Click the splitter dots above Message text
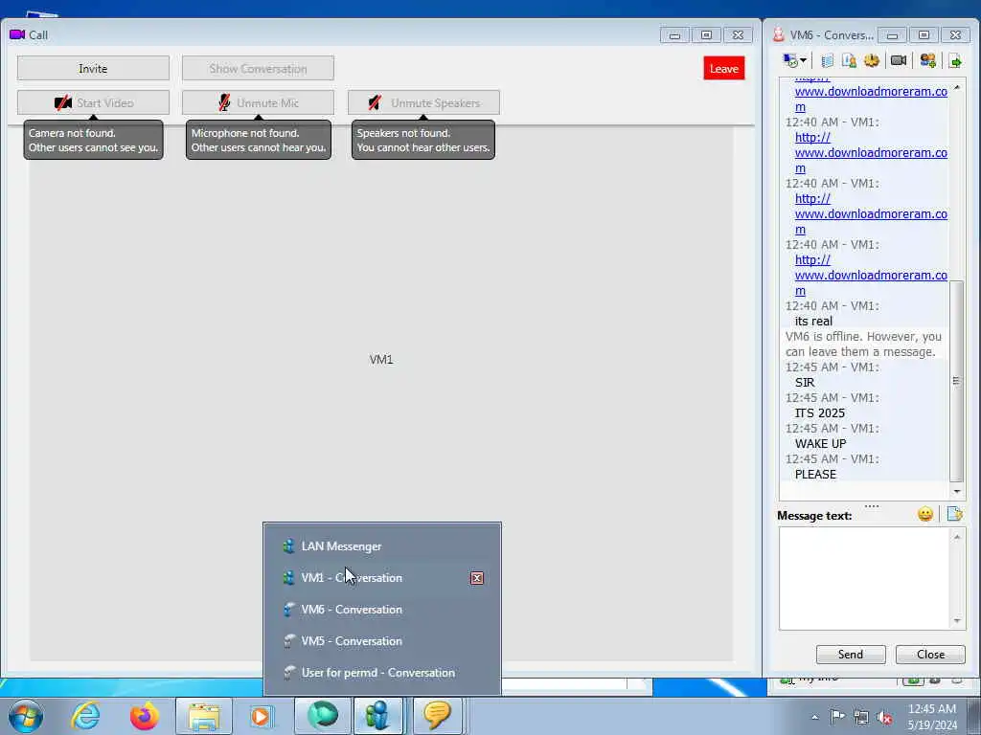This screenshot has height=735, width=981. (x=872, y=505)
